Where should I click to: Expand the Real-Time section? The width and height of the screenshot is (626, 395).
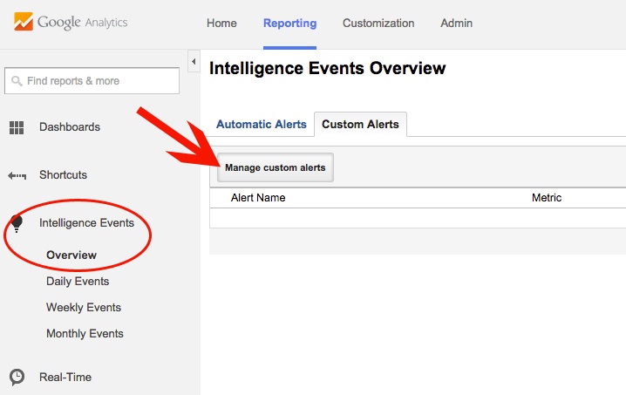coord(65,378)
